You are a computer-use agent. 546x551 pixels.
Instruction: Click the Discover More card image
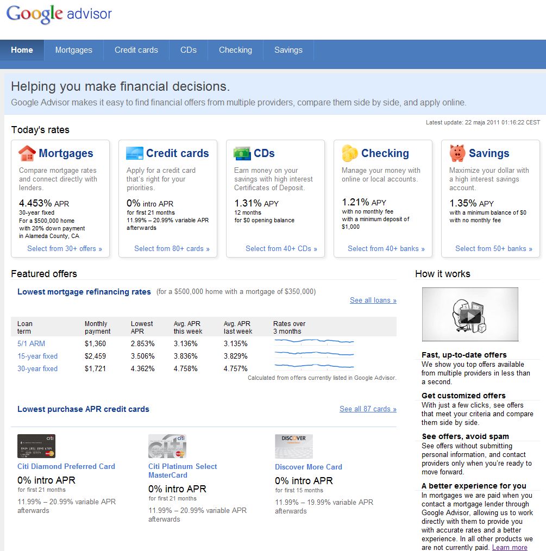tap(294, 446)
